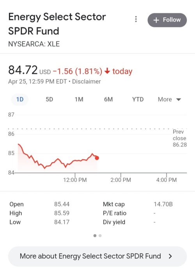Click the dropdown arrow next to More
The height and width of the screenshot is (268, 195).
pos(179,99)
